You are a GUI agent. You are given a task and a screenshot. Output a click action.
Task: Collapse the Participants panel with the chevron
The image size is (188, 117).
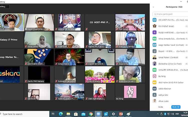pyautogui.click(x=153, y=7)
